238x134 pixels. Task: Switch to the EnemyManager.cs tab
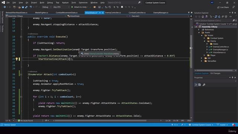point(161,13)
